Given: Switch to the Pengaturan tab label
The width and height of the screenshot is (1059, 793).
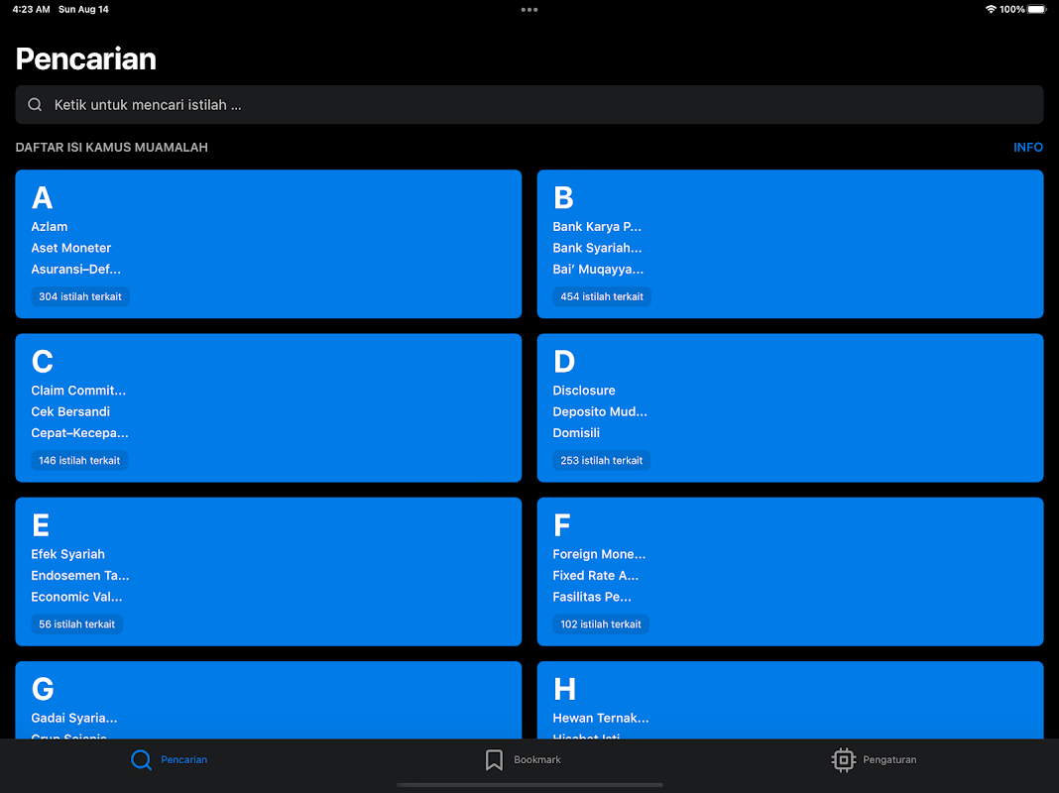Looking at the screenshot, I should click(x=889, y=759).
